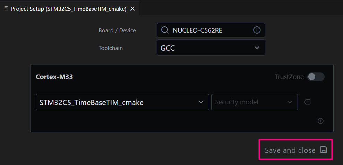Expand the STM32C5_TimeBaseTIM_cmake project dropdown
Image resolution: width=343 pixels, height=165 pixels.
tap(122, 102)
